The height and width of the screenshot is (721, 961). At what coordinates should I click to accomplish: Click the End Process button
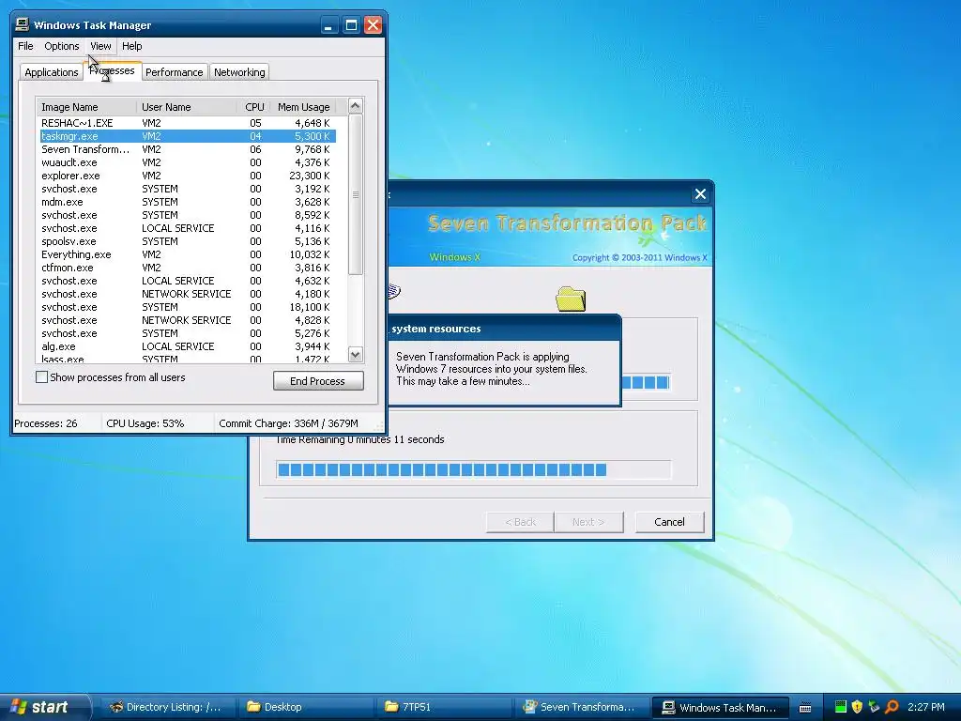(318, 381)
